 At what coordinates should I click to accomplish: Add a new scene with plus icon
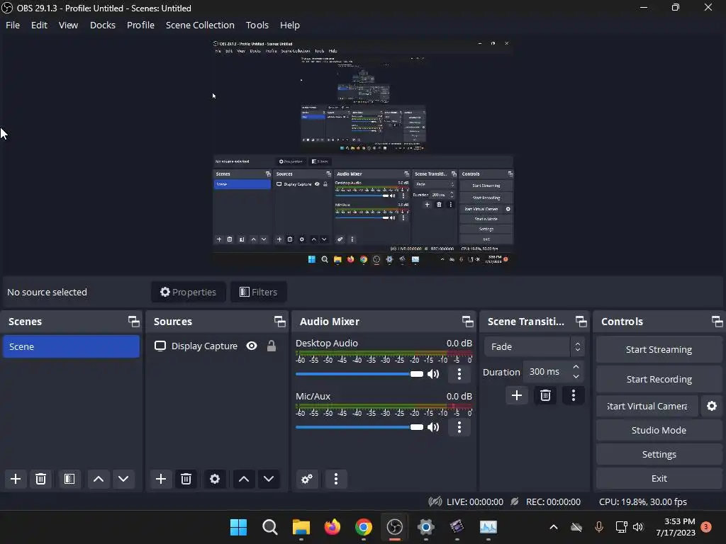16,479
